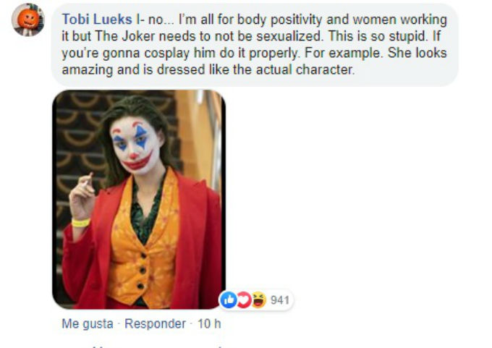492x348 pixels.
Task: Click the blue thumbs-up reaction icon
Action: [229, 300]
